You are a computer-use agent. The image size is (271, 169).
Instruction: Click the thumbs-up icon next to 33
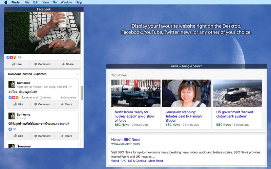pyautogui.click(x=10, y=129)
